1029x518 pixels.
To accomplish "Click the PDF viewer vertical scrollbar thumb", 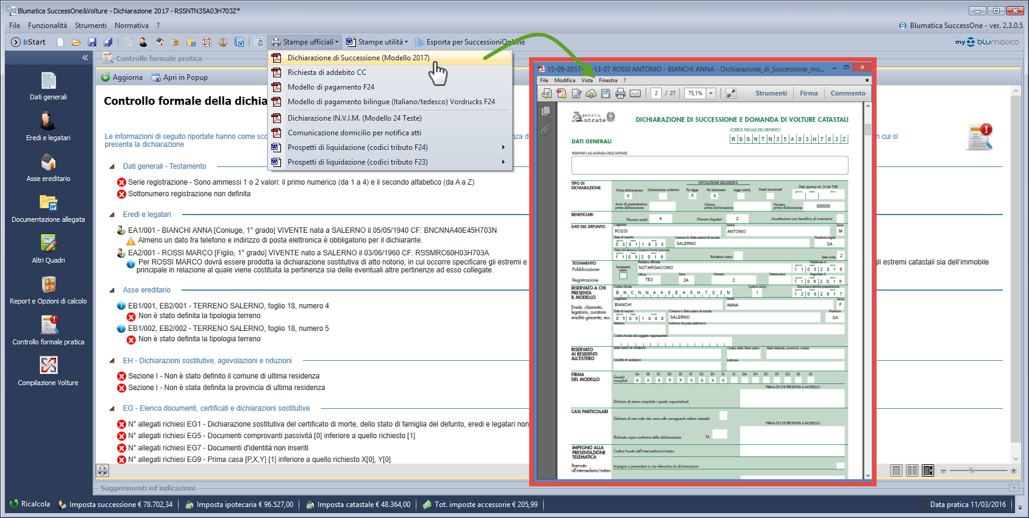I will pyautogui.click(x=867, y=129).
